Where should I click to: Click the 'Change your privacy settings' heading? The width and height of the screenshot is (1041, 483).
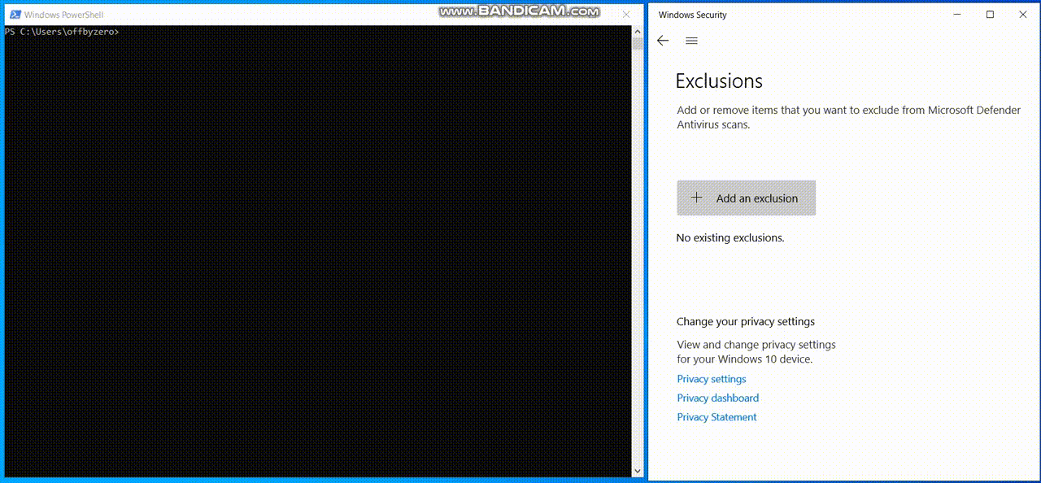(x=746, y=321)
